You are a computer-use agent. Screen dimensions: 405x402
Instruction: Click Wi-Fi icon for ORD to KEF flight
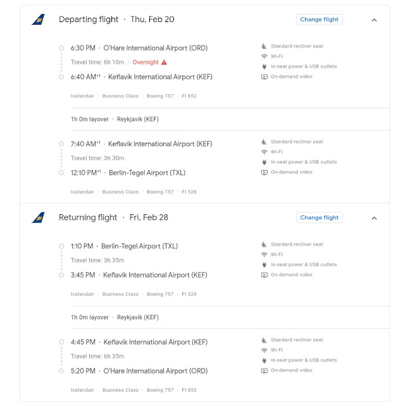(x=265, y=56)
